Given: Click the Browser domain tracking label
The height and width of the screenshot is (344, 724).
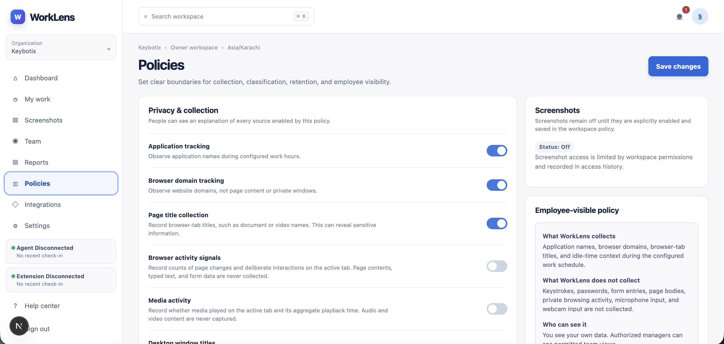Looking at the screenshot, I should click(x=186, y=181).
